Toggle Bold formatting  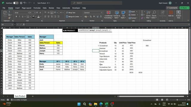click(16, 17)
